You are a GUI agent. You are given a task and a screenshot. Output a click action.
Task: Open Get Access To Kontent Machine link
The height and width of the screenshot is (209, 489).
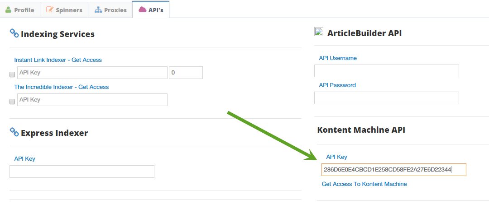pyautogui.click(x=364, y=184)
